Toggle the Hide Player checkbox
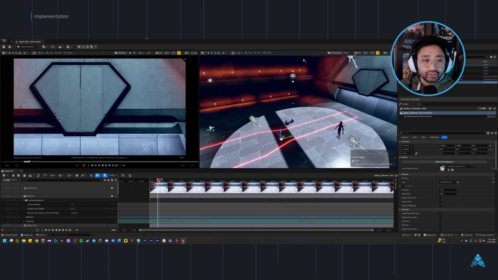 pyautogui.click(x=440, y=221)
